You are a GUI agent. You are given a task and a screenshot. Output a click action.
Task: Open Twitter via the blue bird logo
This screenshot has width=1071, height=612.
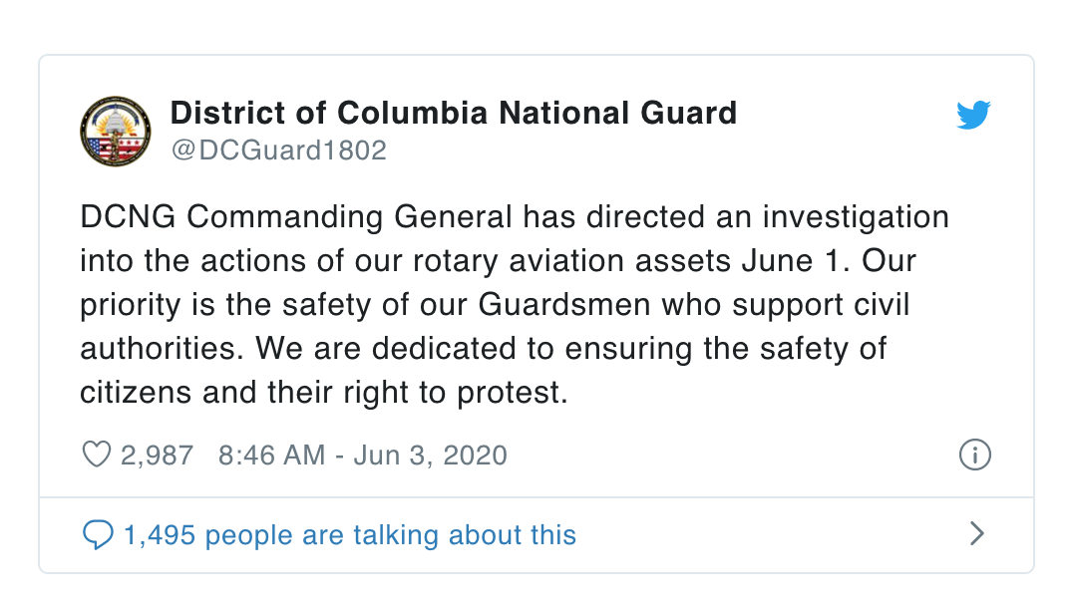(x=973, y=115)
